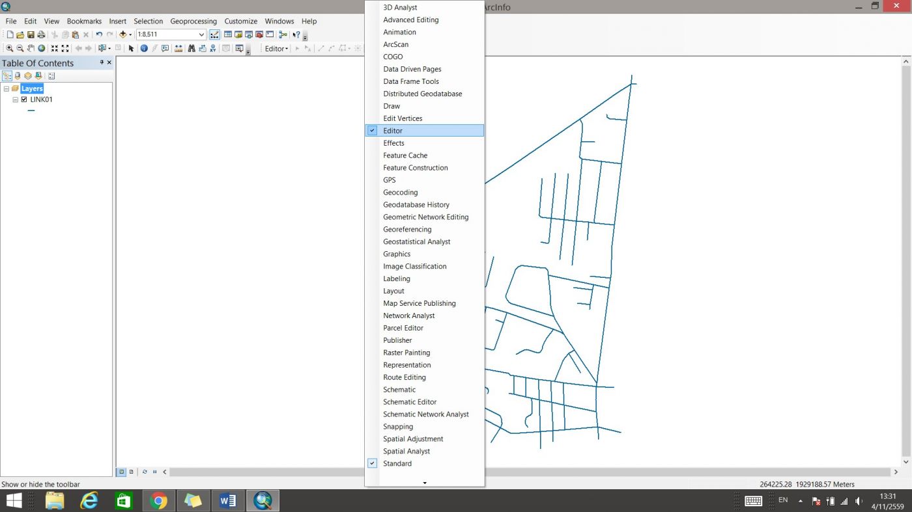Open Microsoft Word from the taskbar
This screenshot has height=512, width=912.
tap(228, 500)
